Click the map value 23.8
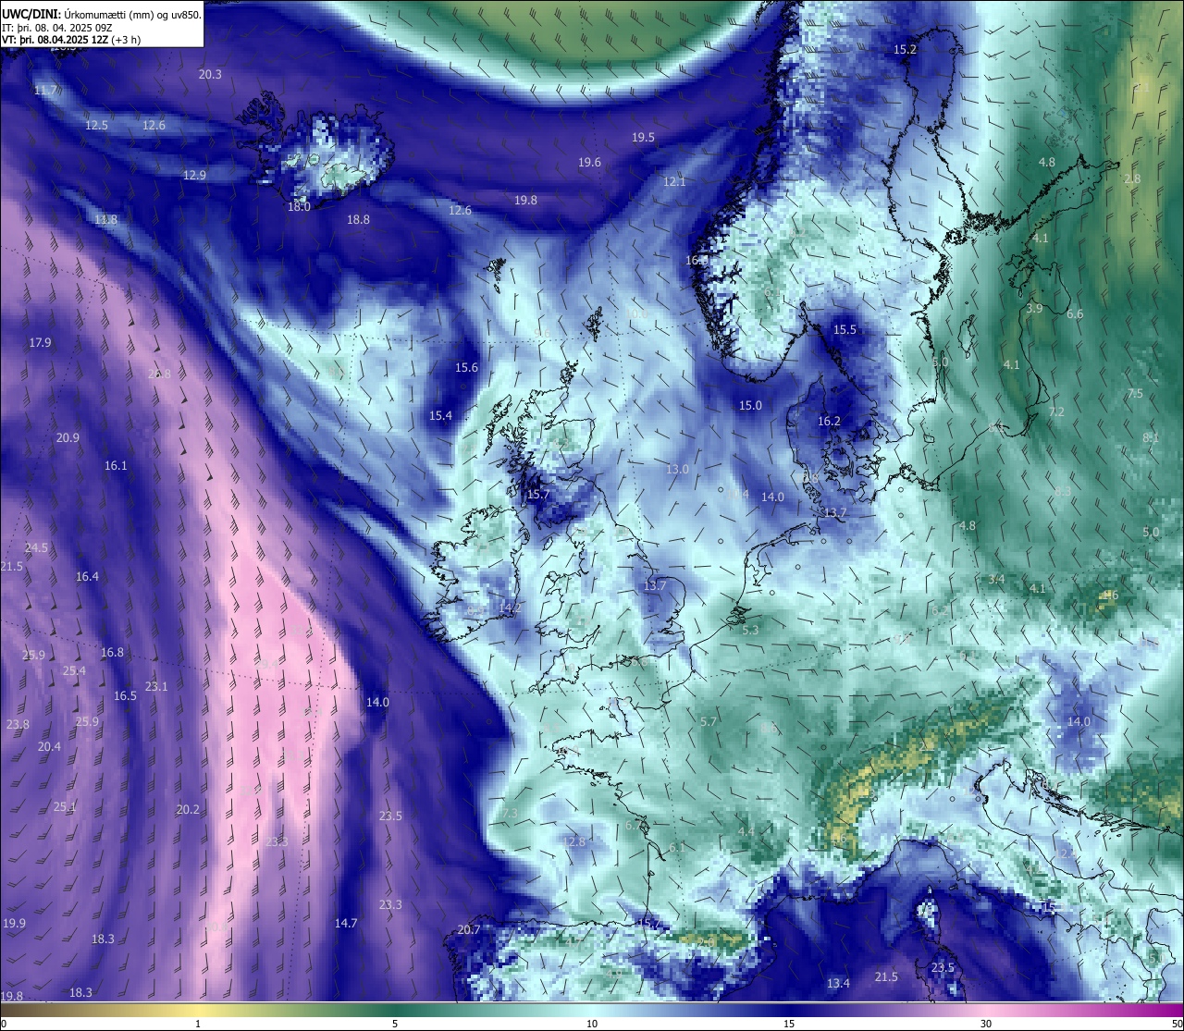This screenshot has width=1184, height=1031. click(x=18, y=724)
